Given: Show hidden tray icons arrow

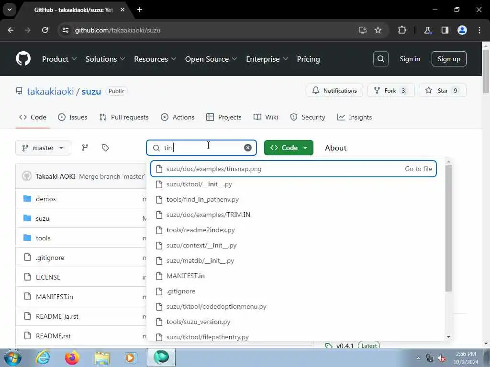Looking at the screenshot, I should click(418, 358).
